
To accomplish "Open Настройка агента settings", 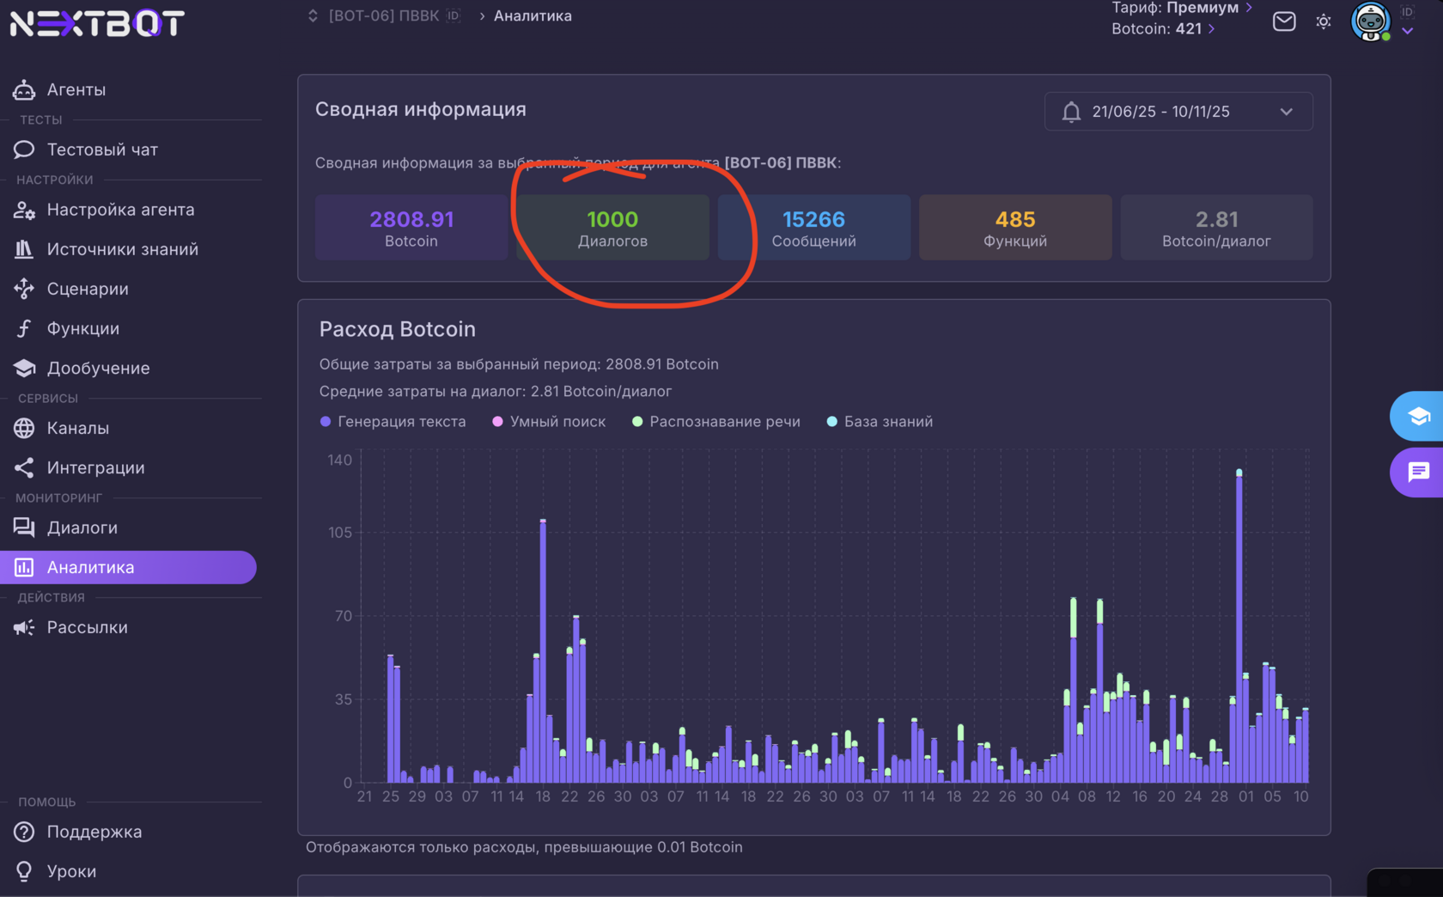I will pyautogui.click(x=120, y=210).
